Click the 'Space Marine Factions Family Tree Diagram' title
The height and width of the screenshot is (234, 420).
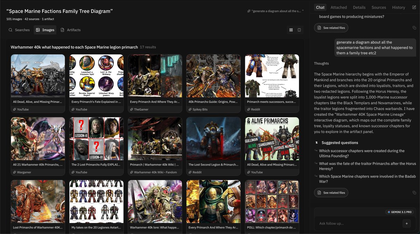(59, 11)
